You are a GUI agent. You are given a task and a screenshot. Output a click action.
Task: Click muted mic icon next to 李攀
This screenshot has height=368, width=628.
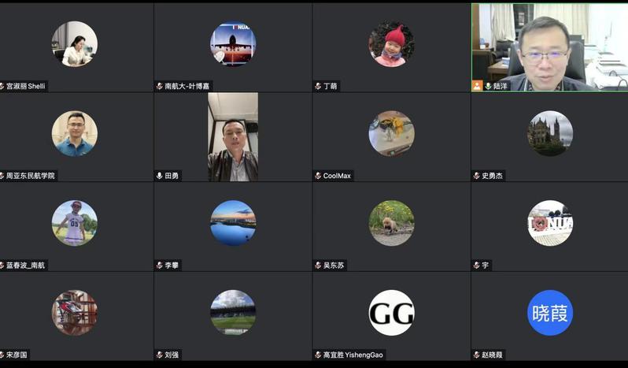[160, 265]
